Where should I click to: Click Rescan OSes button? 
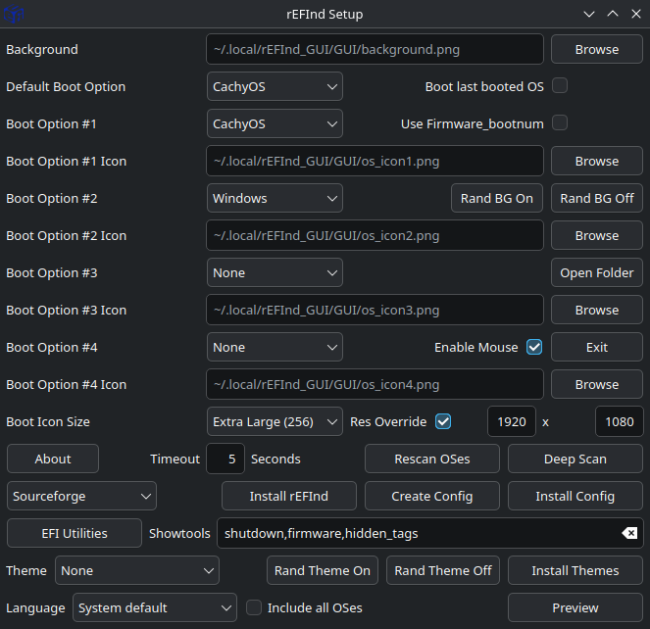pyautogui.click(x=432, y=459)
